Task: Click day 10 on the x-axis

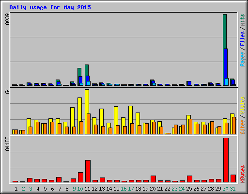Action: click(x=80, y=189)
